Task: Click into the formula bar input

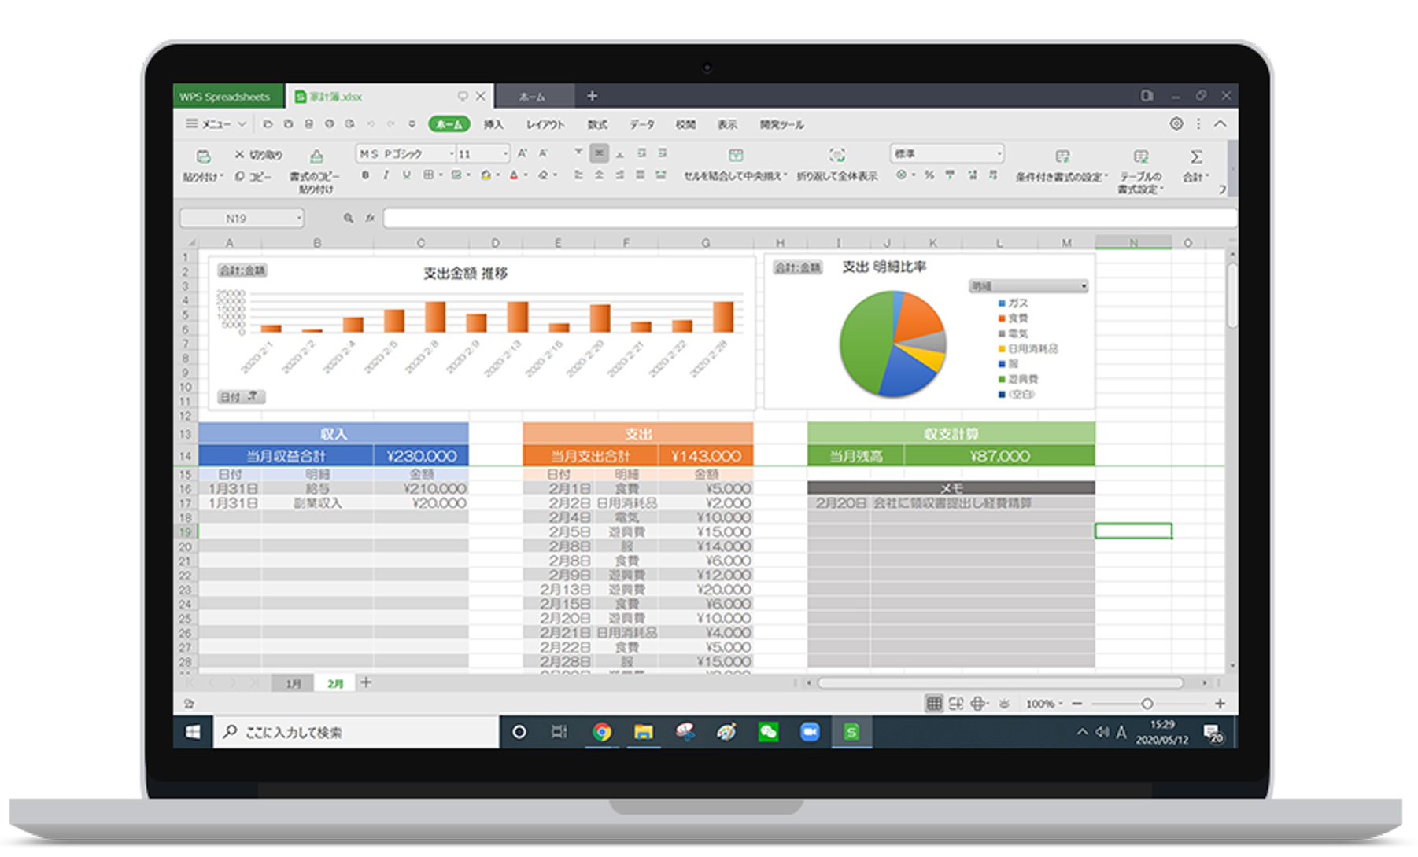Action: [x=809, y=219]
